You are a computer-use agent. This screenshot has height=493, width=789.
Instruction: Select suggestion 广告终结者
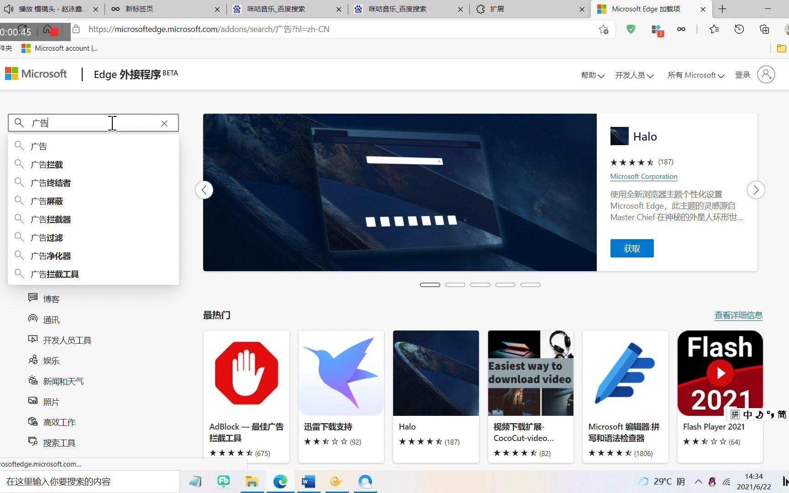(x=93, y=183)
